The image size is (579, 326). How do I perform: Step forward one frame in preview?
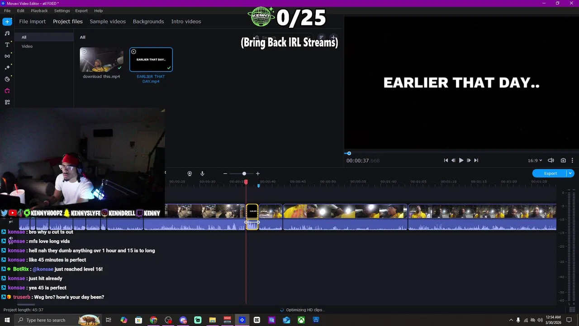coord(469,160)
